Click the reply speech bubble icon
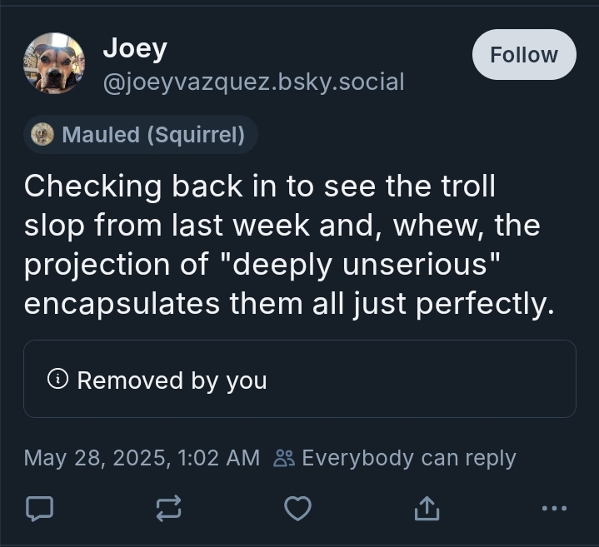Viewport: 599px width, 547px height. (39, 508)
